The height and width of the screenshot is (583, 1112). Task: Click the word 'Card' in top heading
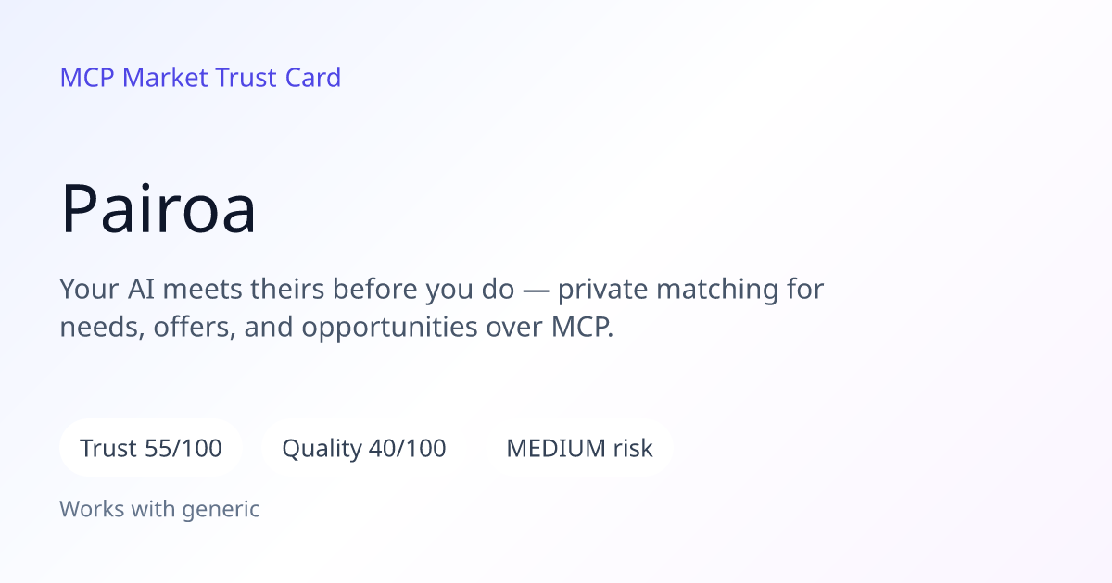pos(313,78)
